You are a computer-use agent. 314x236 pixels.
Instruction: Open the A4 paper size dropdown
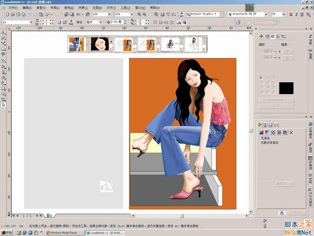pos(31,22)
